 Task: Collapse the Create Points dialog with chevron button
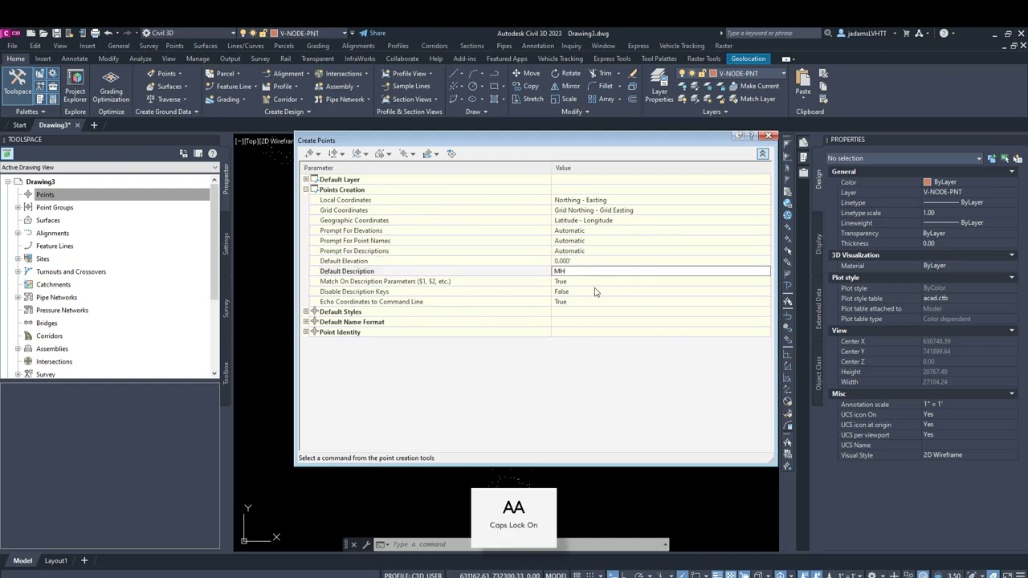(x=763, y=154)
